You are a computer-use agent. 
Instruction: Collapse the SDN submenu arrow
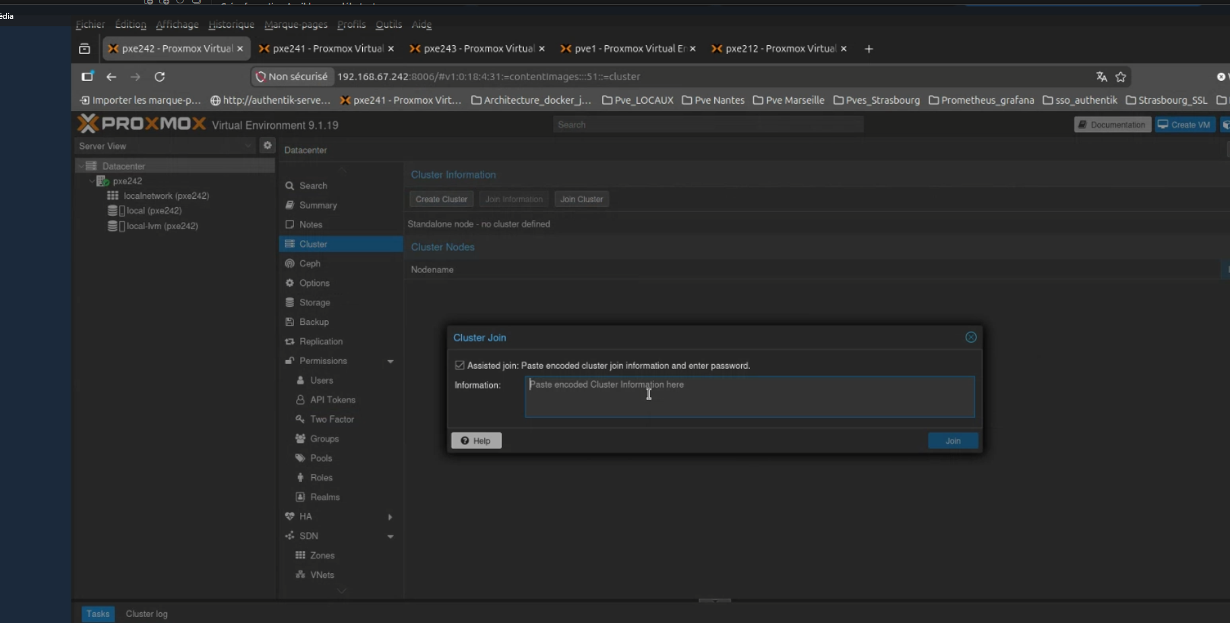(x=390, y=537)
